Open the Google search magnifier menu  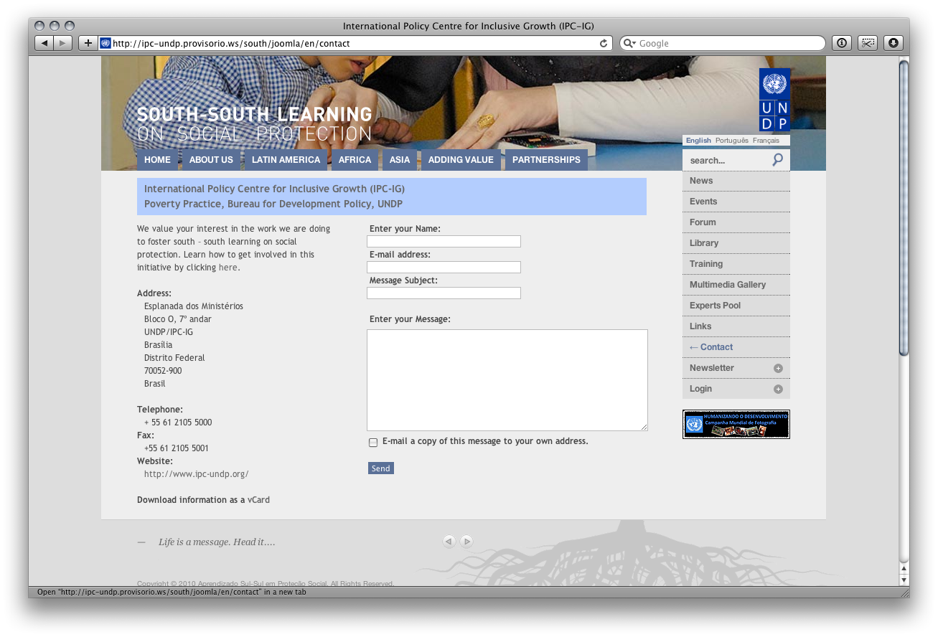(629, 43)
